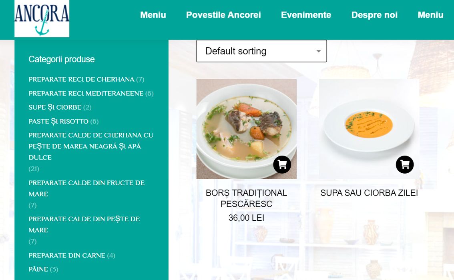Open Supa sau Ciorba Zilei title link

click(x=369, y=193)
